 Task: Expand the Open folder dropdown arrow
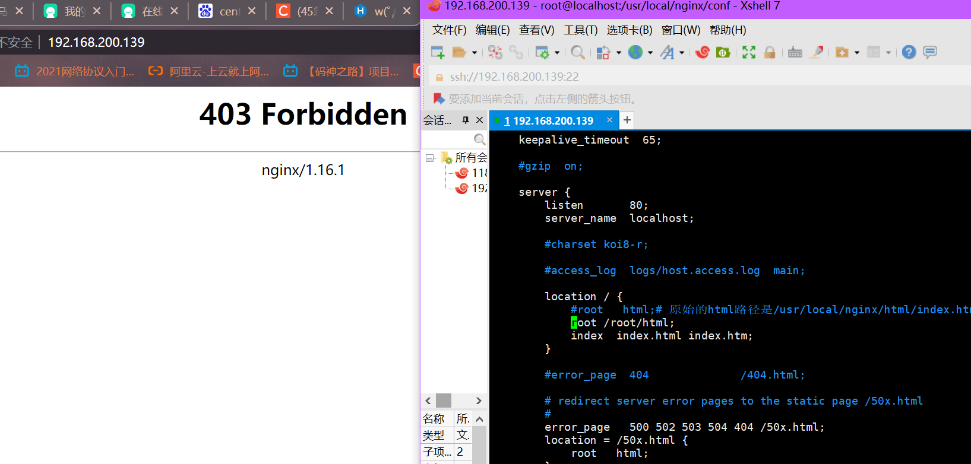475,53
